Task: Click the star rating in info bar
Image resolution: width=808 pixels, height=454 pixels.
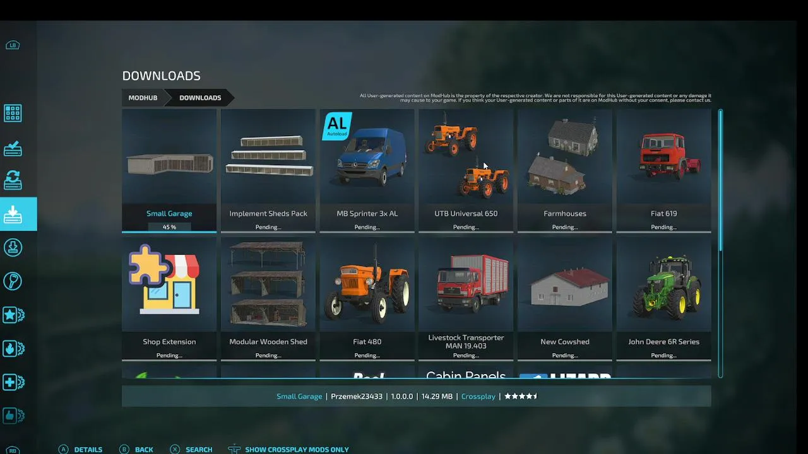Action: [x=521, y=397]
